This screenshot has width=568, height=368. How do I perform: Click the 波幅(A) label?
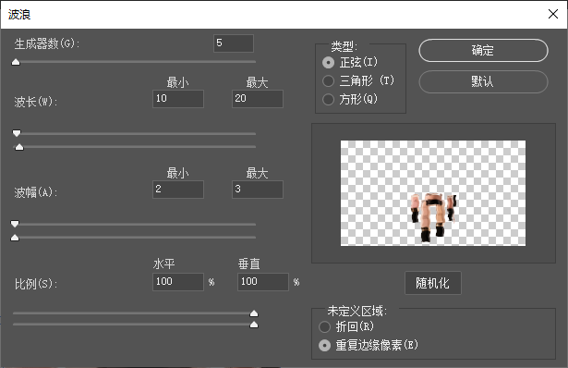pos(36,192)
